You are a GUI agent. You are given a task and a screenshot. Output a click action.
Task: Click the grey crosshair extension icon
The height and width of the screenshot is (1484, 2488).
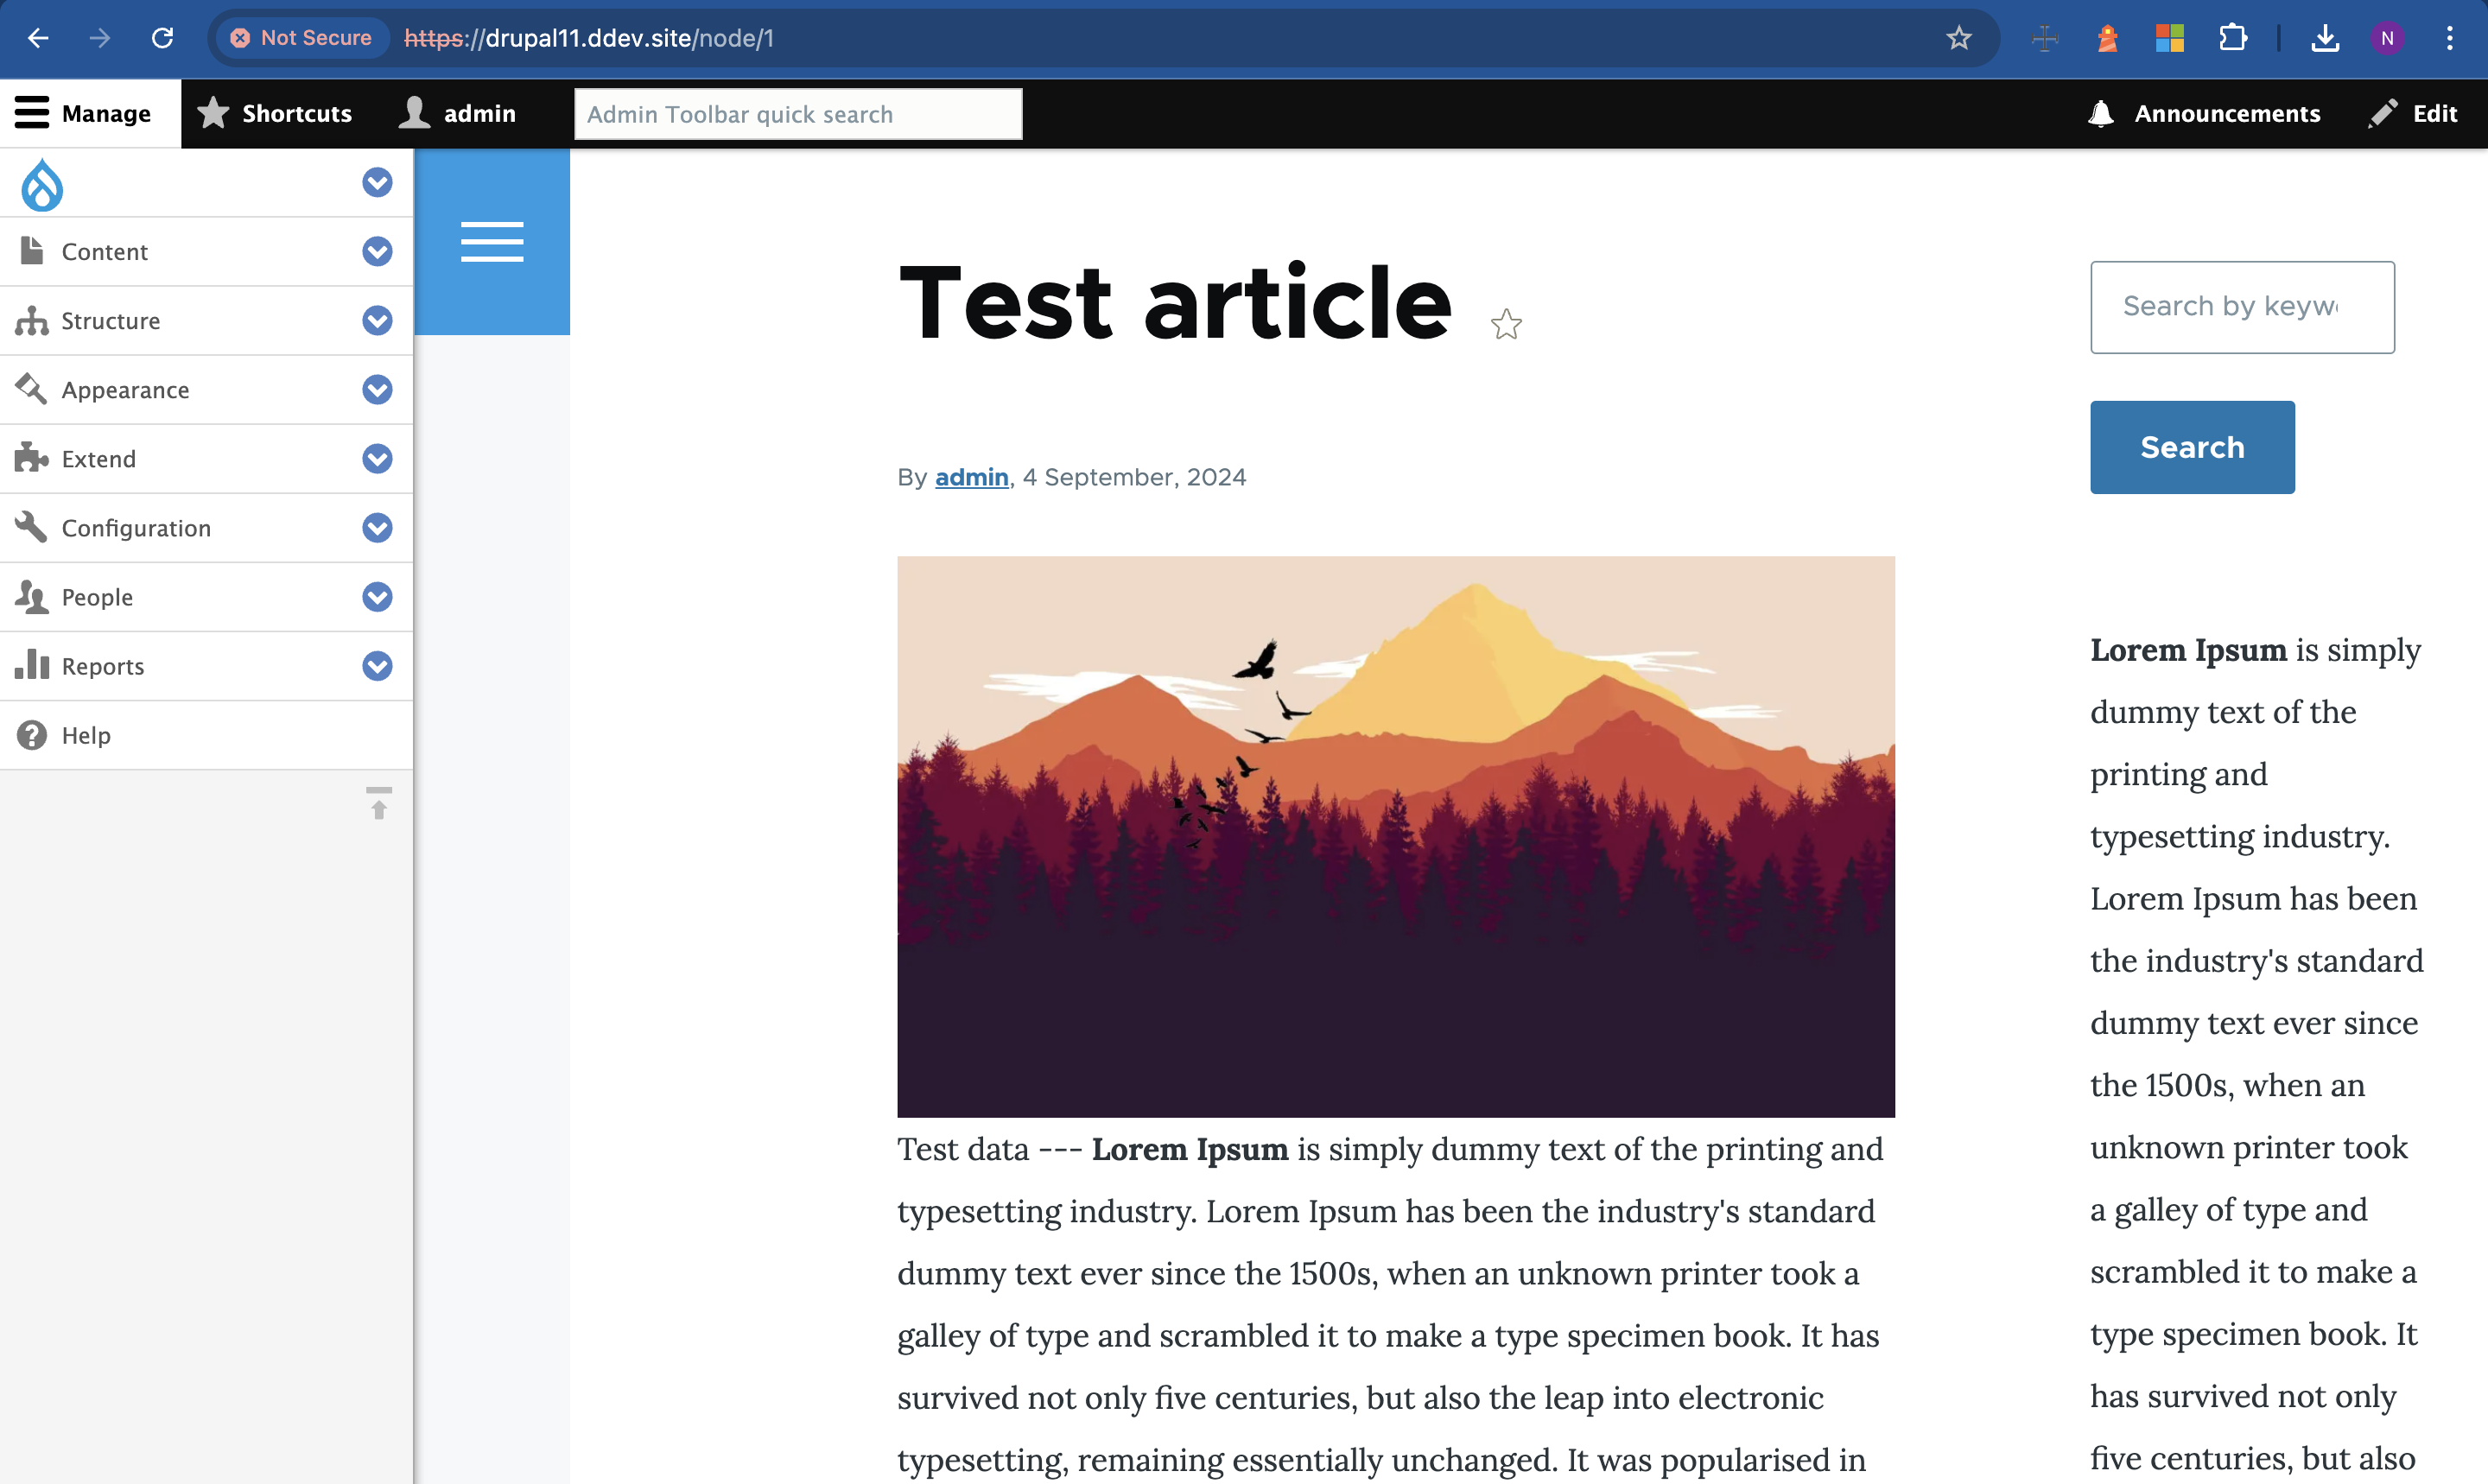[x=2045, y=38]
